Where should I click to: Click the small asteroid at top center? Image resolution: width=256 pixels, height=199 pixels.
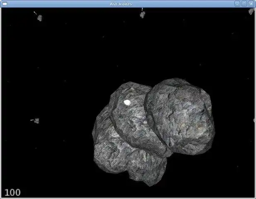[143, 15]
